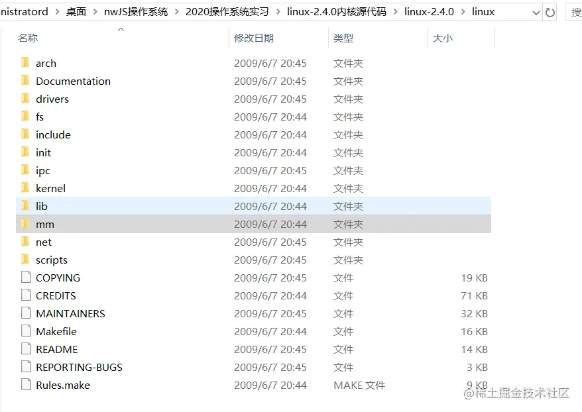The height and width of the screenshot is (412, 582).
Task: Click the CREDITS file icon
Action: click(26, 295)
